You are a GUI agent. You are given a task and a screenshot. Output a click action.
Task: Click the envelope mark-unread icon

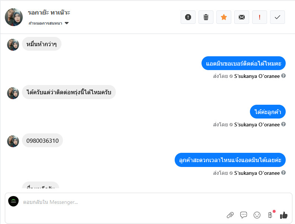pos(242,17)
